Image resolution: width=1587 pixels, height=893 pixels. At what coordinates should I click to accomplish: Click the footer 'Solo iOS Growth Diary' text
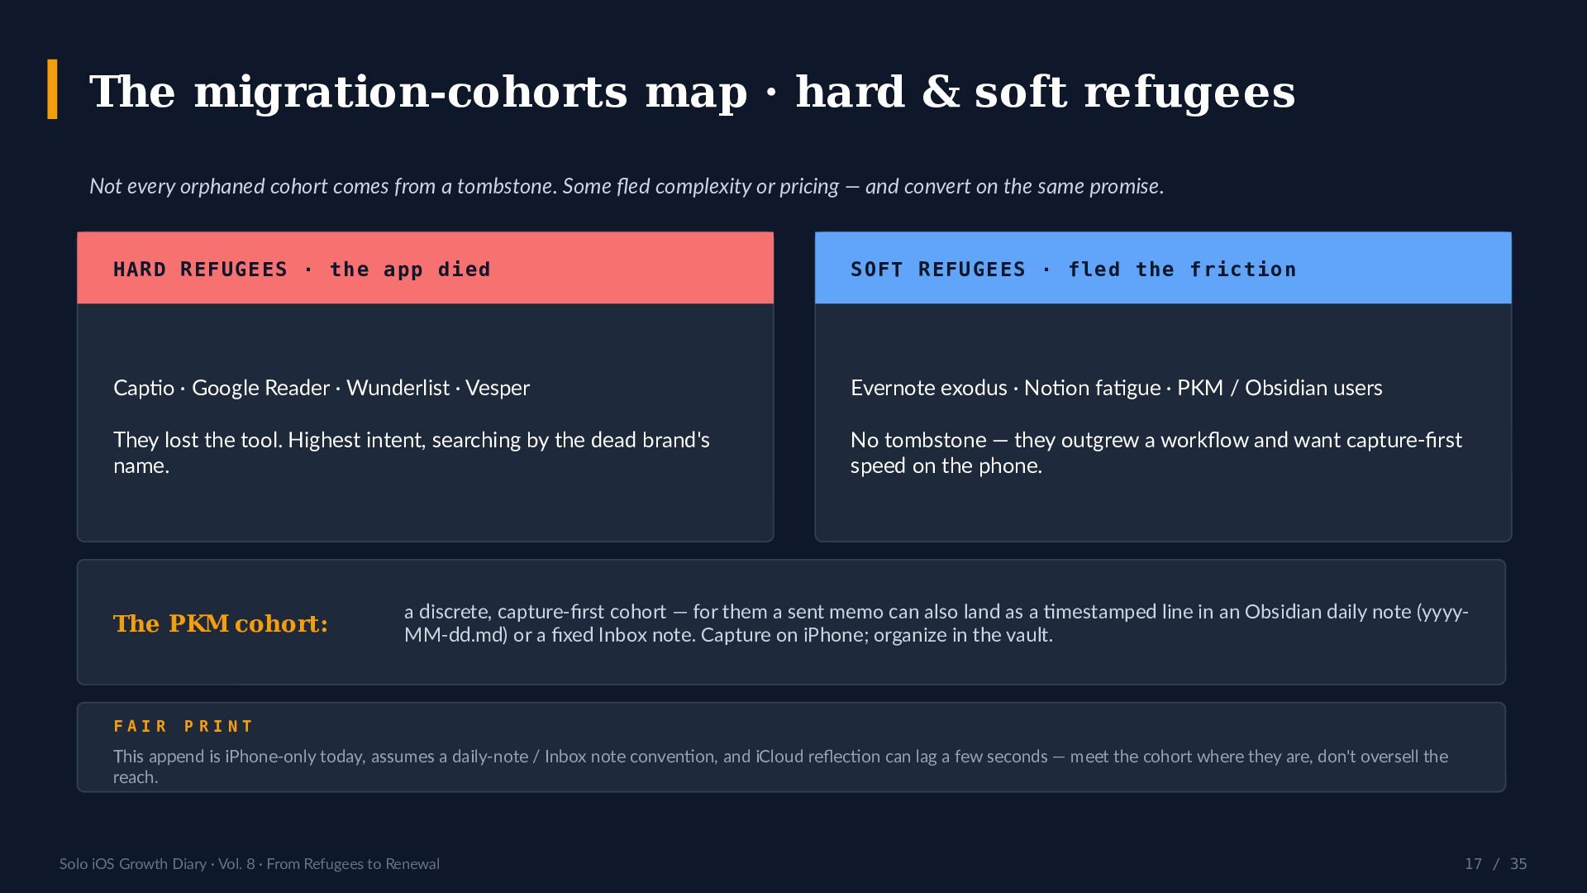tap(250, 864)
